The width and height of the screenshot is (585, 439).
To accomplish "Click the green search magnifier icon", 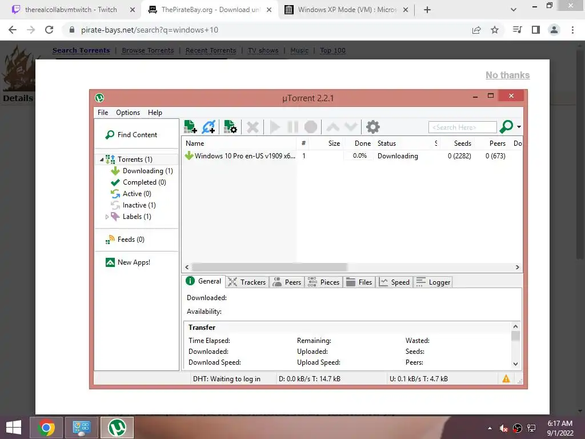I will coord(506,127).
